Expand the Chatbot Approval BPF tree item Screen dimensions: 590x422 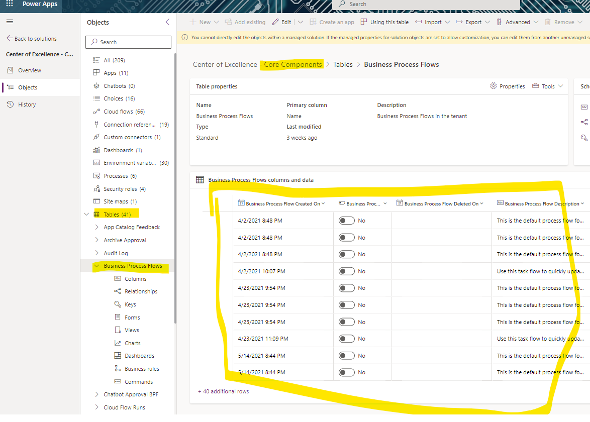[x=97, y=394]
